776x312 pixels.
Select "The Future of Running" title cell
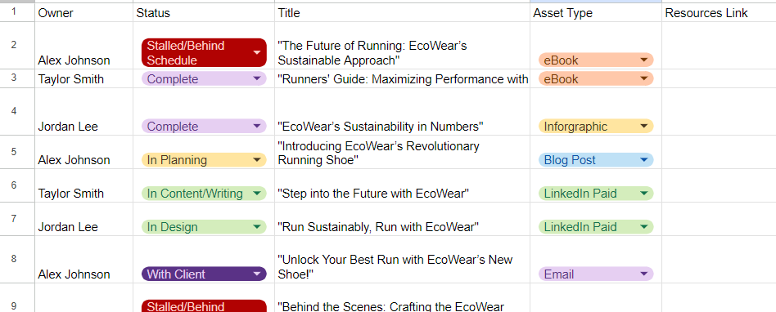point(403,46)
